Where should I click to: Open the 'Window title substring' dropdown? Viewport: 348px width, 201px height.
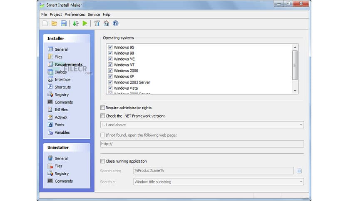coord(301,182)
